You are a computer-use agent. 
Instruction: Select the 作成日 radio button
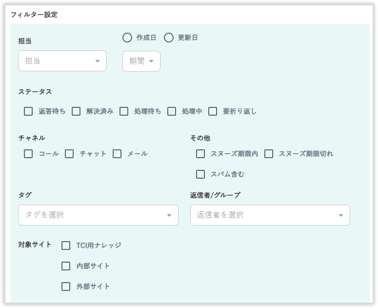coord(127,38)
